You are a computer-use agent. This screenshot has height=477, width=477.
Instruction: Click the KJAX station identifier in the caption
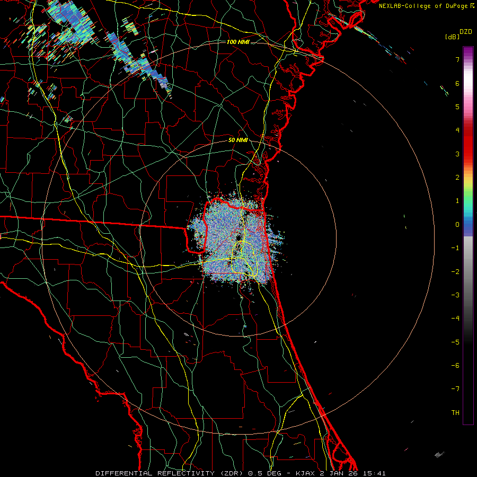pos(306,473)
